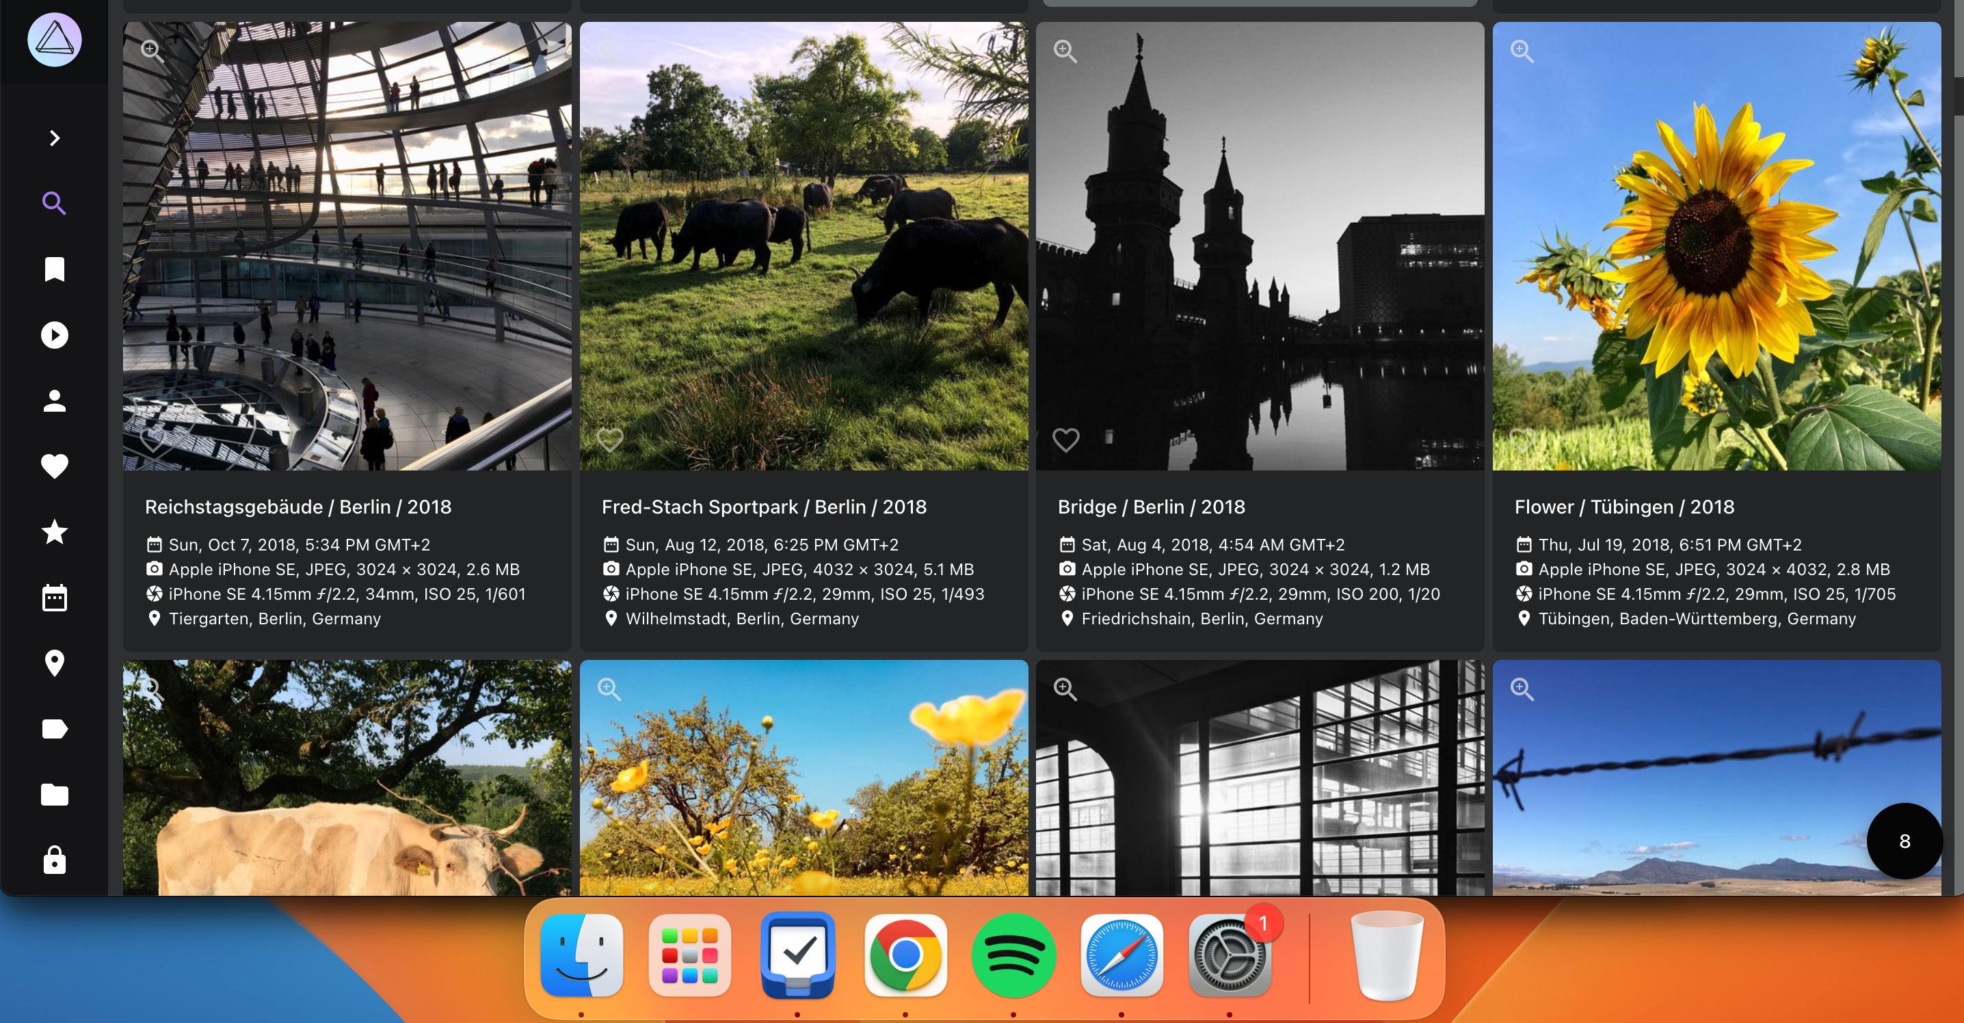Viewport: 1964px width, 1023px height.
Task: Open the Folders section in sidebar
Action: pos(54,795)
